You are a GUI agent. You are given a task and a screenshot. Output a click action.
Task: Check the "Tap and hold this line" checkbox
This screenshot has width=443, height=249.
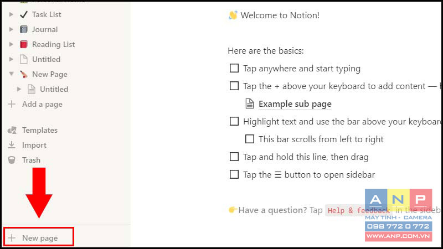tap(234, 157)
